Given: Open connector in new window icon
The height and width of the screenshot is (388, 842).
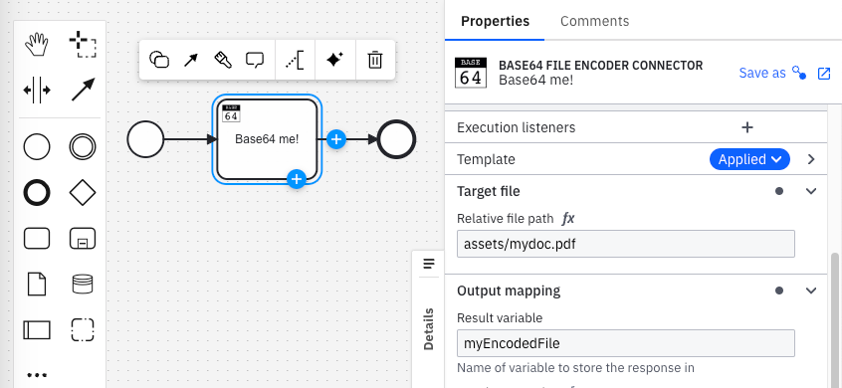Looking at the screenshot, I should pos(824,74).
